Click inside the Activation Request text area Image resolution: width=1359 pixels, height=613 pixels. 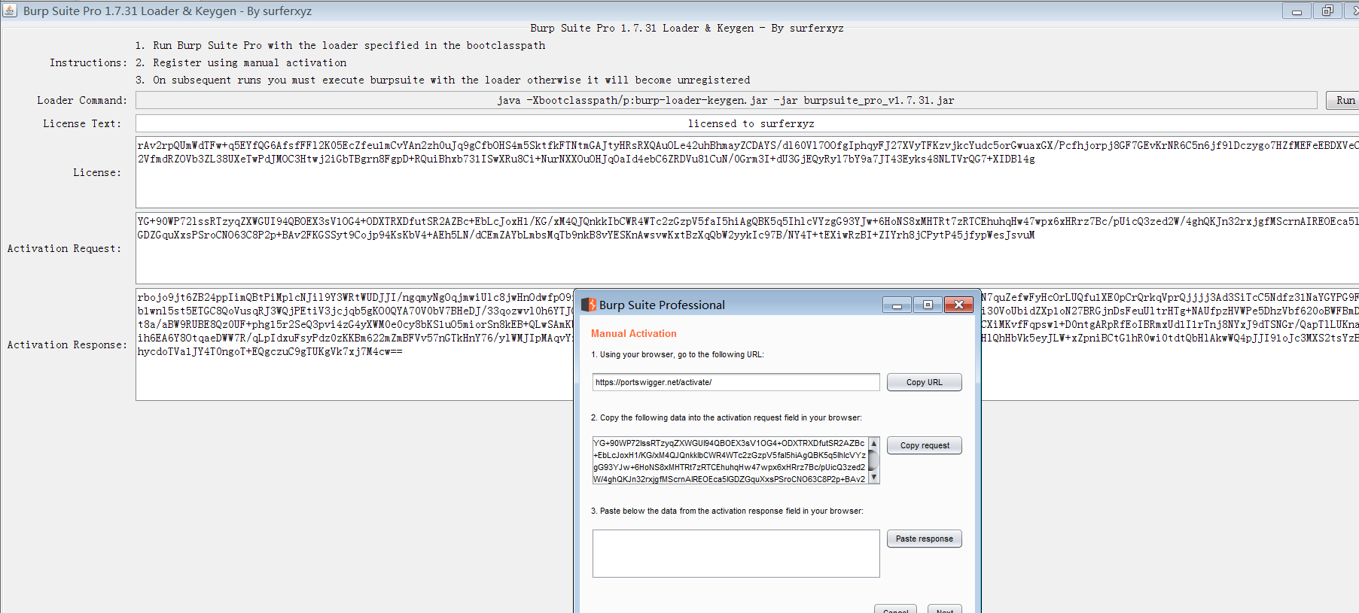[x=747, y=248]
